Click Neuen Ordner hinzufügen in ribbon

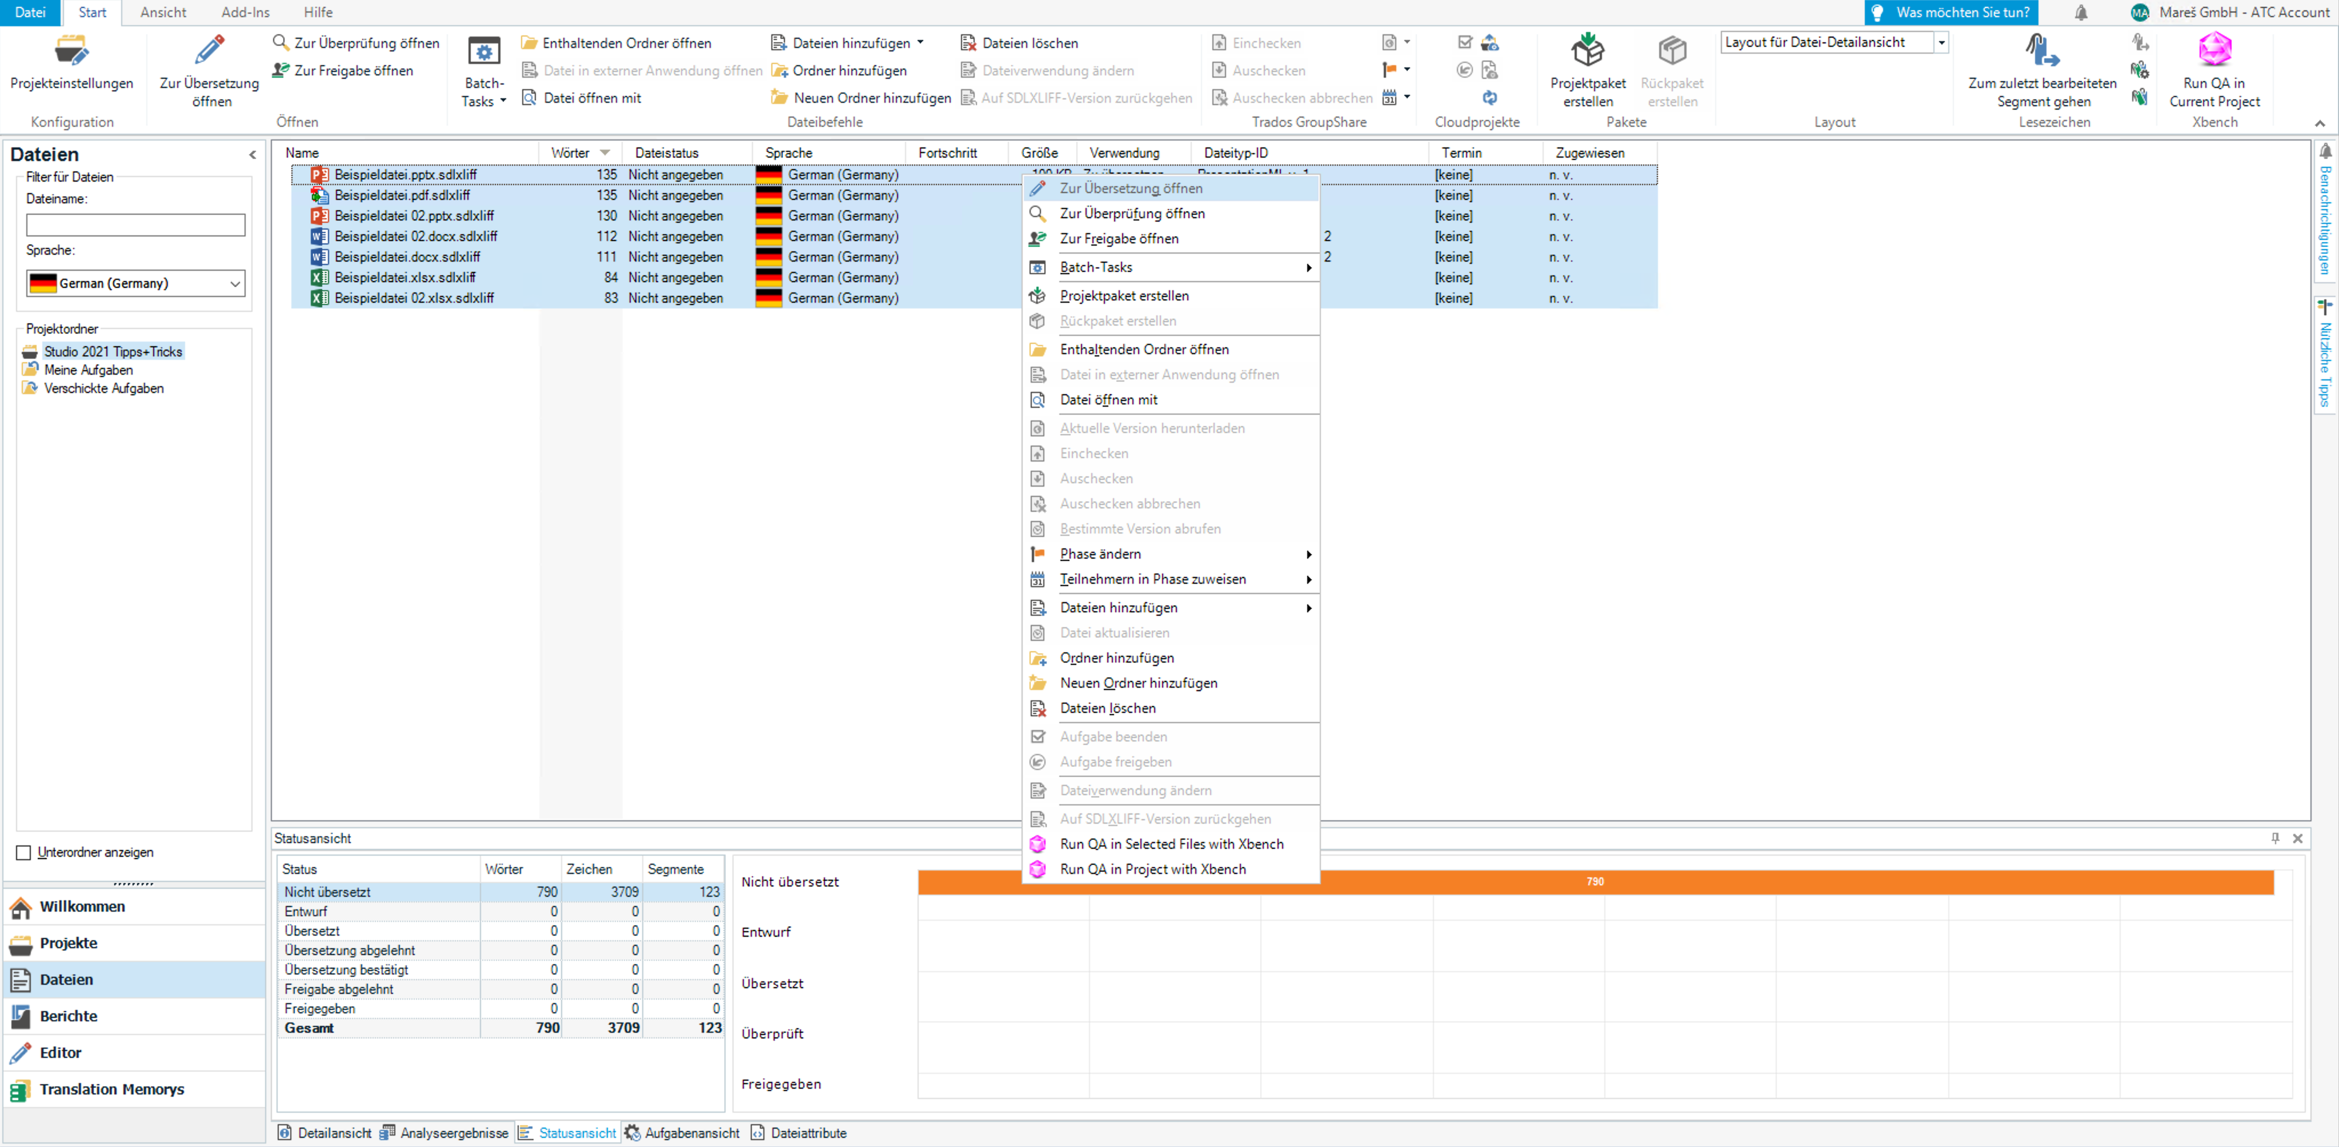(861, 97)
